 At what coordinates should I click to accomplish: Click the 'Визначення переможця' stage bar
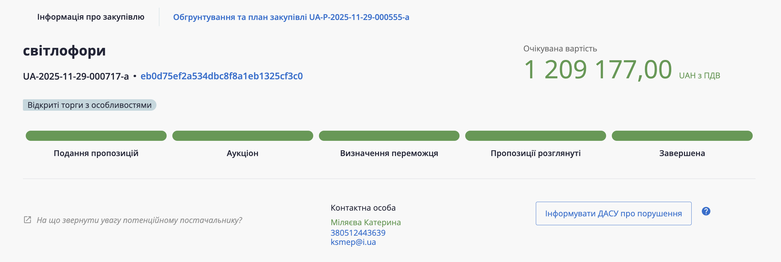(x=389, y=136)
